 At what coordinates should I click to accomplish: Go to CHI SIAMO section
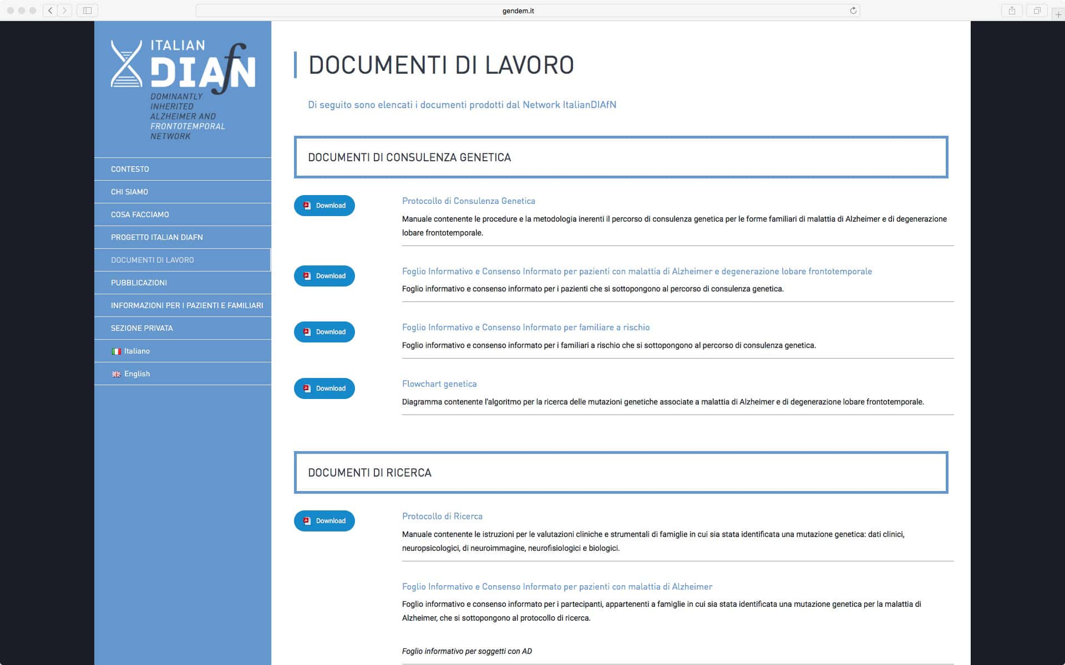tap(182, 192)
